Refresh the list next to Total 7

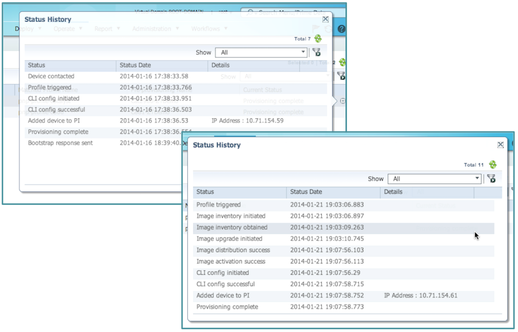click(318, 39)
